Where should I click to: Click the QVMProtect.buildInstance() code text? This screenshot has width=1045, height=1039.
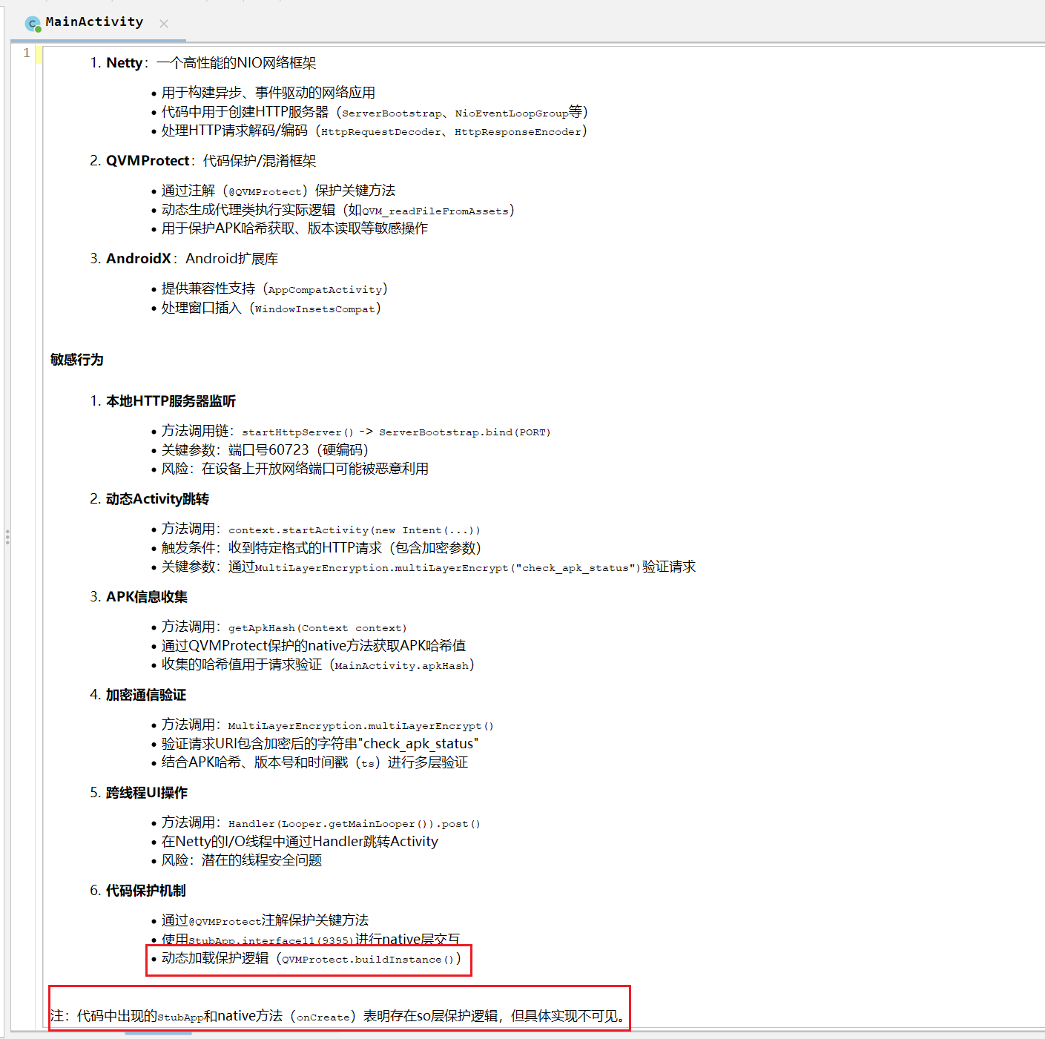(x=368, y=960)
